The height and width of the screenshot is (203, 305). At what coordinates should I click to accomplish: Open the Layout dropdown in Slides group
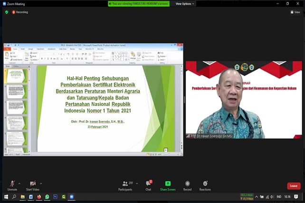pos(34,53)
